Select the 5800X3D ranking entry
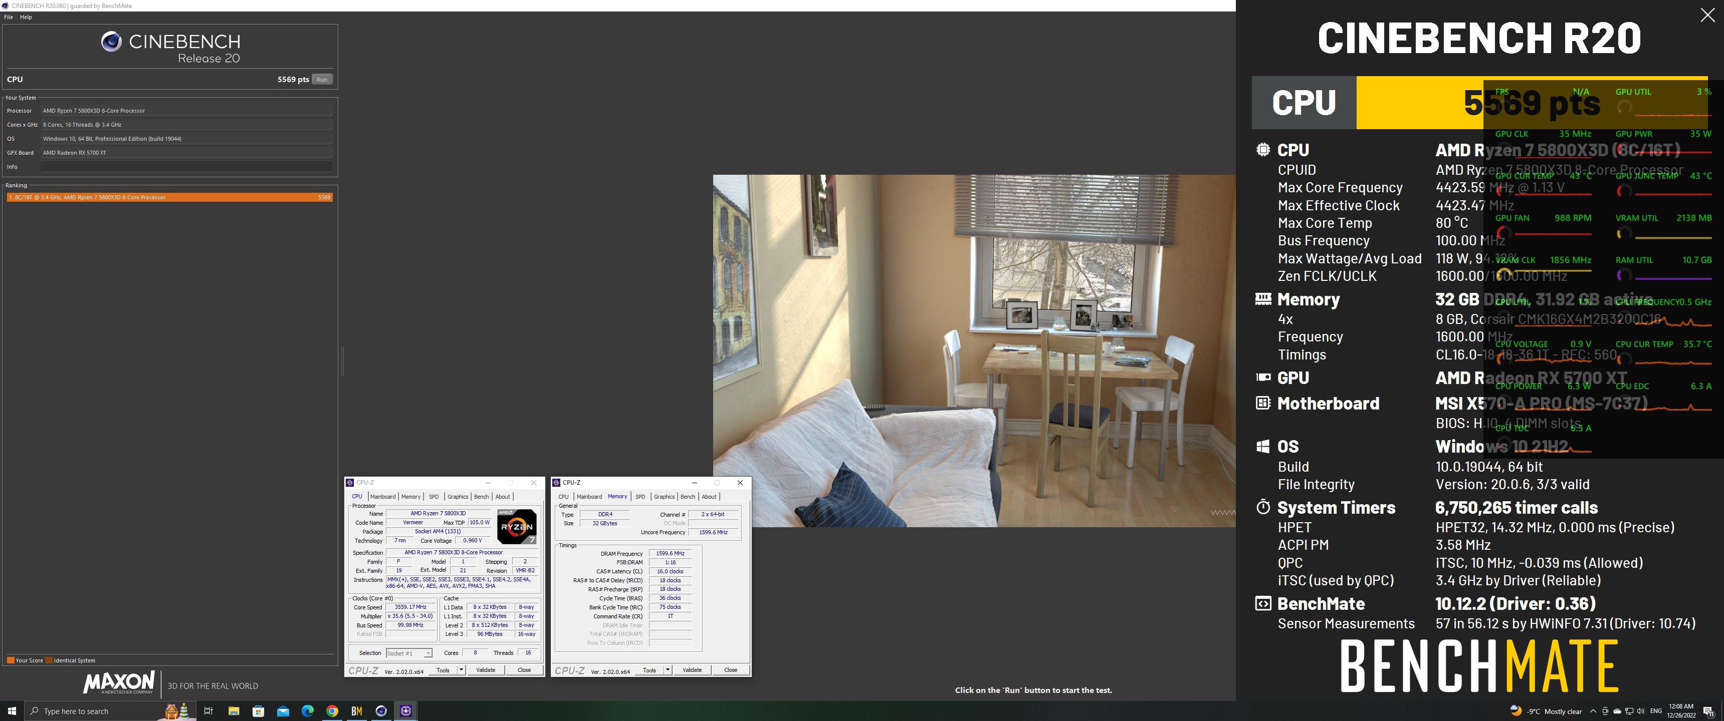The image size is (1724, 721). 169,197
